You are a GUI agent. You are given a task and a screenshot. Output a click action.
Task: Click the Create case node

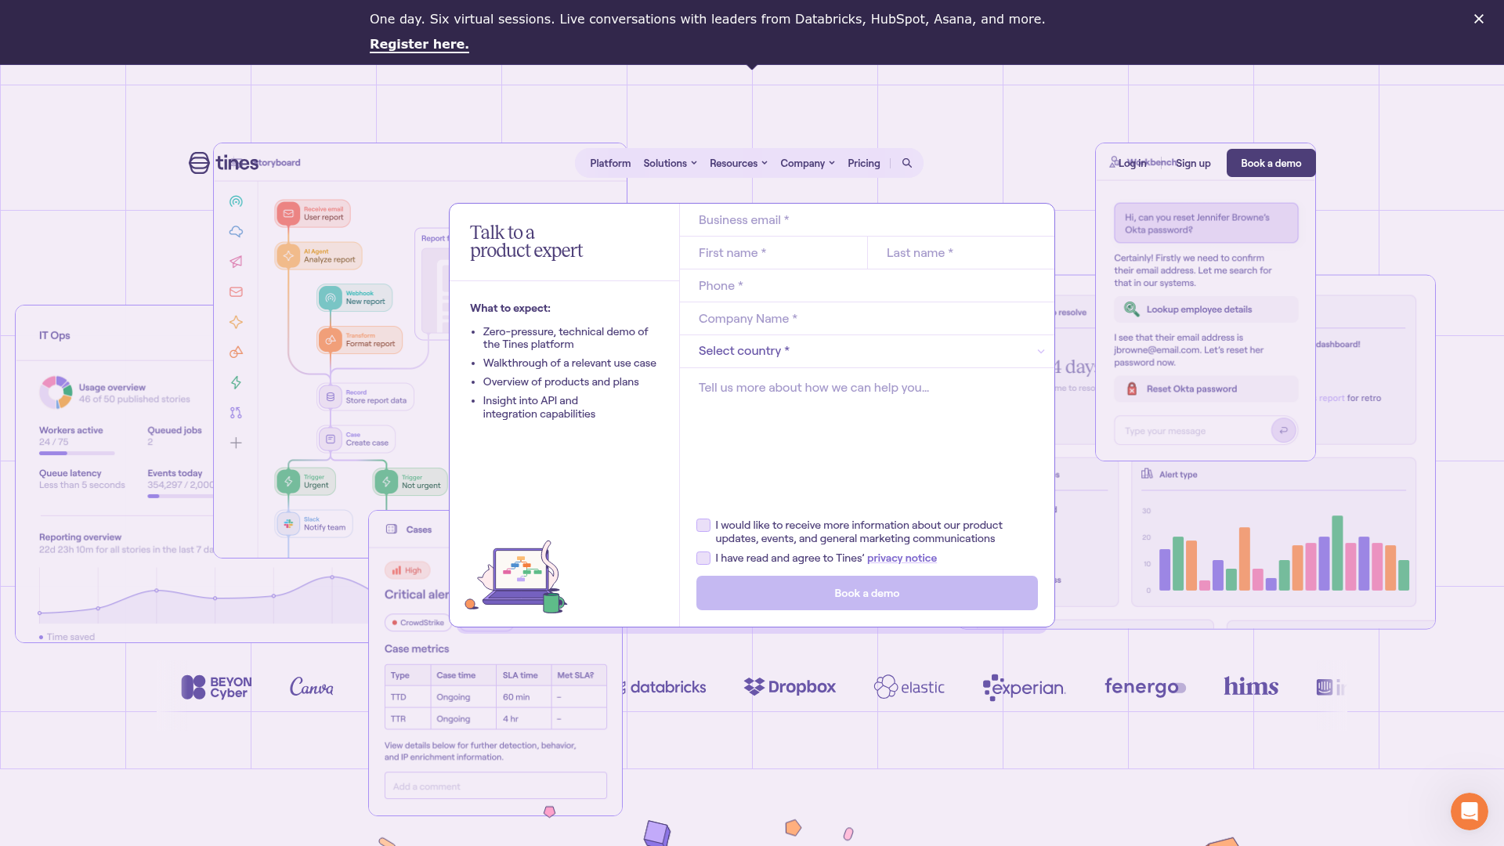(x=356, y=439)
